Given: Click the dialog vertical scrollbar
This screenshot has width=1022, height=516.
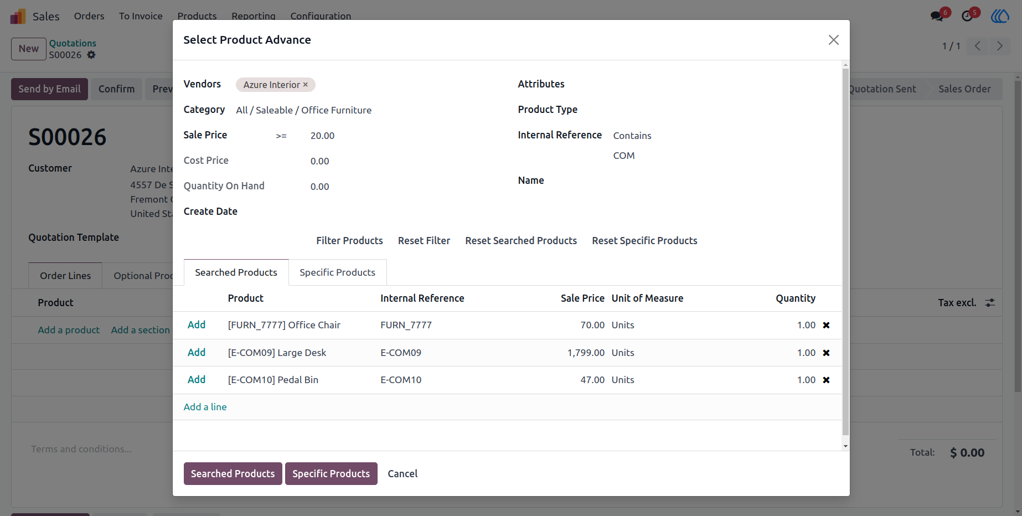Looking at the screenshot, I should [x=845, y=252].
